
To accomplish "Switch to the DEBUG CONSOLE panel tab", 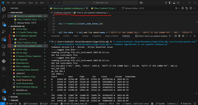I will pos(112,36).
